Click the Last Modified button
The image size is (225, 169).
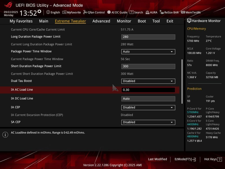[x=157, y=159]
